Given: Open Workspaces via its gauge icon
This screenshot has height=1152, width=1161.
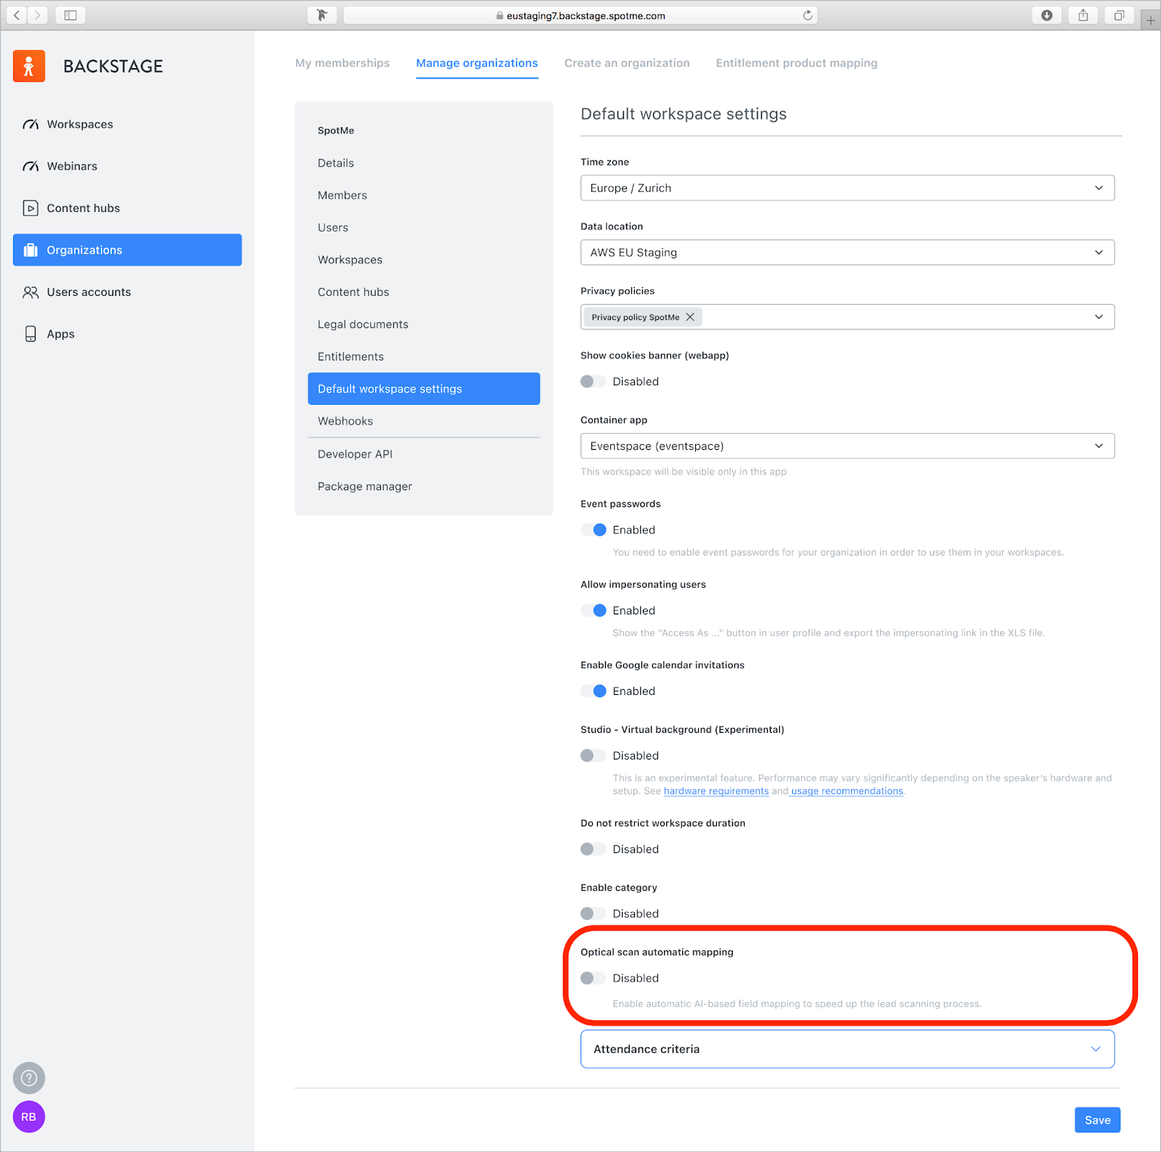Looking at the screenshot, I should [30, 124].
